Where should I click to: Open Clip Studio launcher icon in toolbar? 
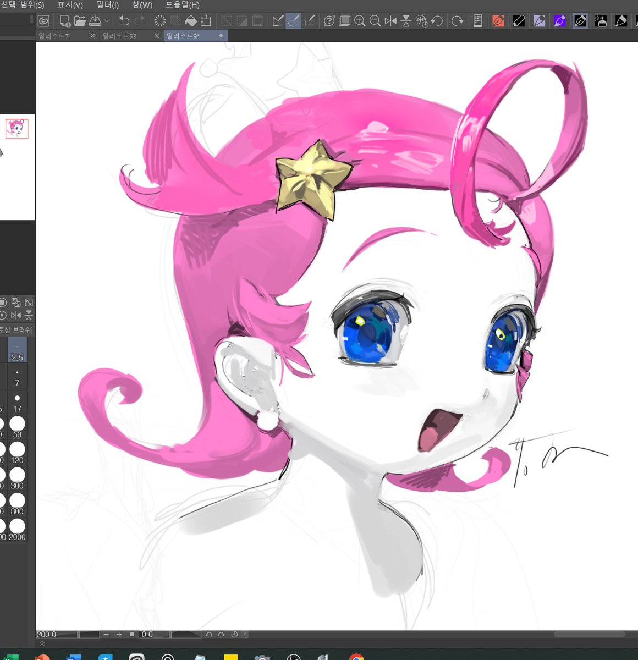tap(43, 21)
